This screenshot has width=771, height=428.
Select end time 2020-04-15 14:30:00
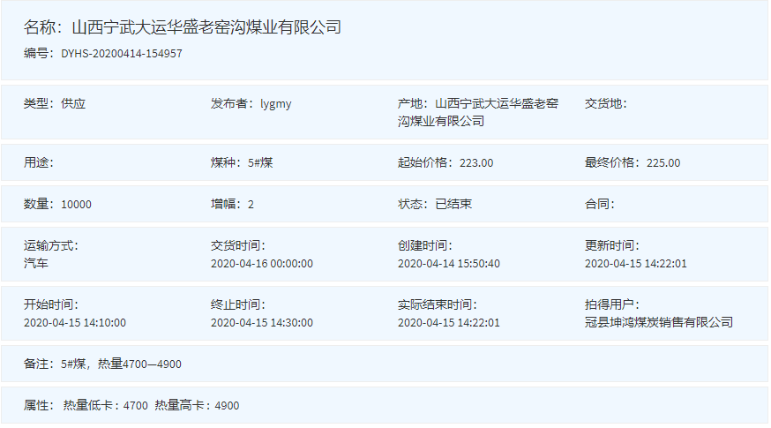[262, 323]
